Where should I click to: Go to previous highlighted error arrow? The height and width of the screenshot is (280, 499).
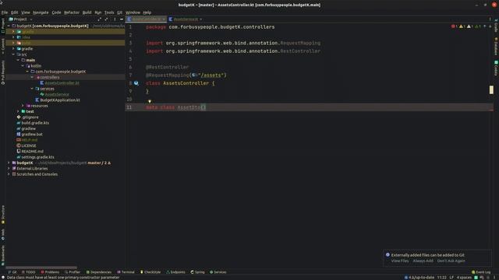[x=485, y=26]
